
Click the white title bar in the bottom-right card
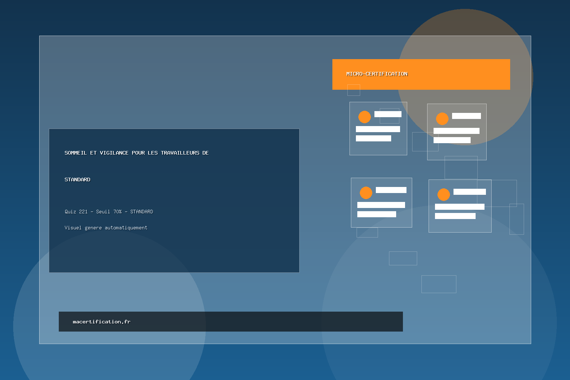[x=469, y=192]
